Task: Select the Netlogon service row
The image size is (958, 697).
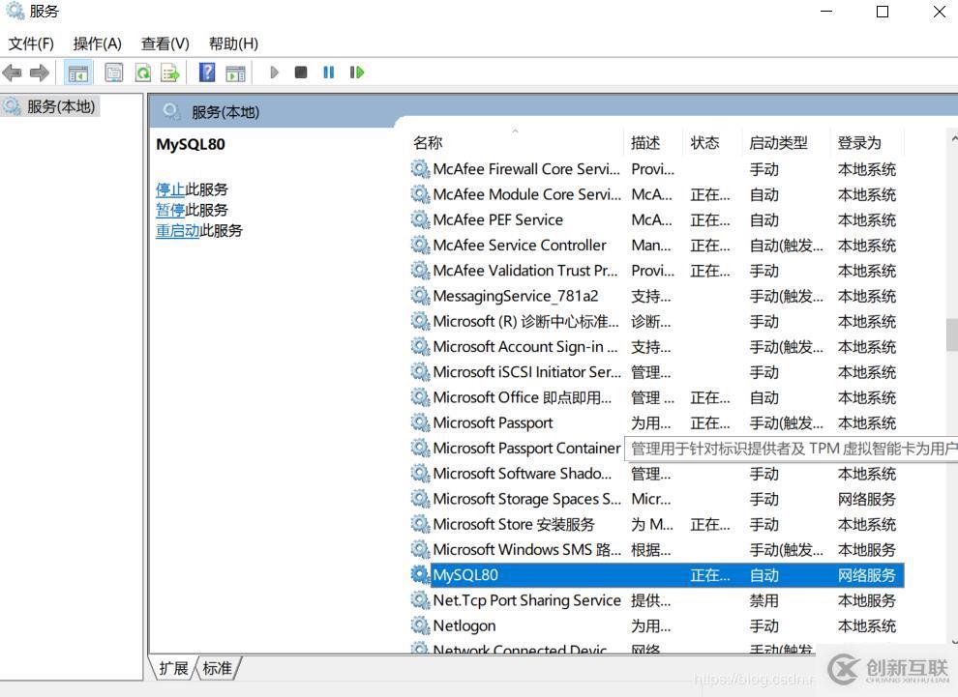Action: [x=464, y=625]
